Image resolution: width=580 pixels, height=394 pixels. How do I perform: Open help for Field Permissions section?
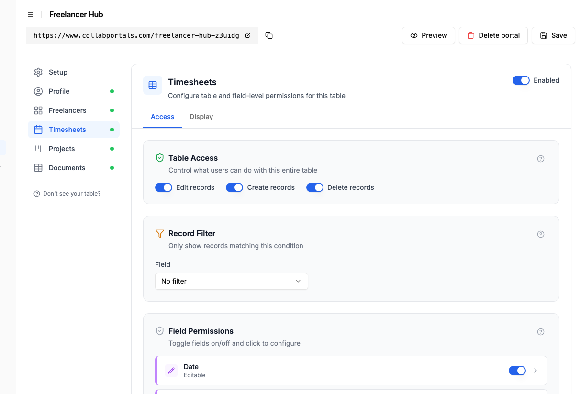pyautogui.click(x=541, y=332)
